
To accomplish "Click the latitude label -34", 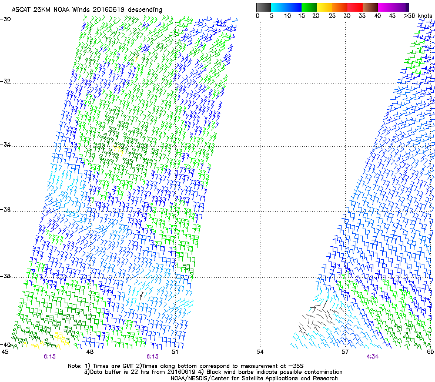I will click(5, 145).
